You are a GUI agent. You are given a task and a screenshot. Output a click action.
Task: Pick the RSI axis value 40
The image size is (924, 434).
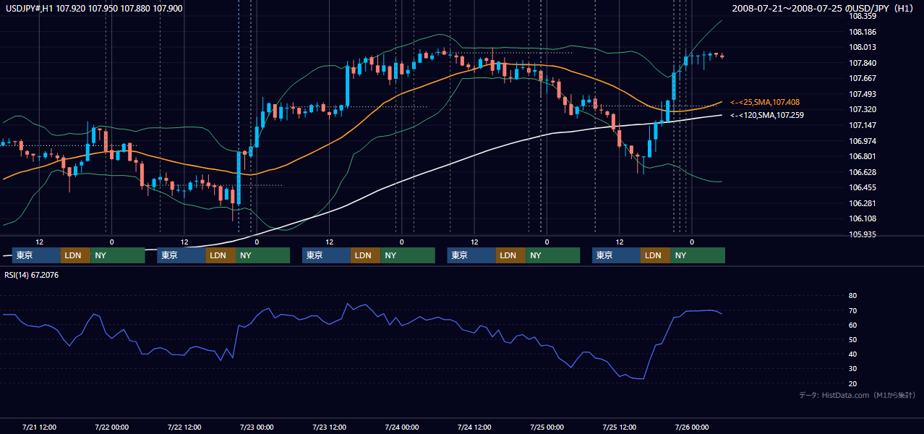pos(852,354)
